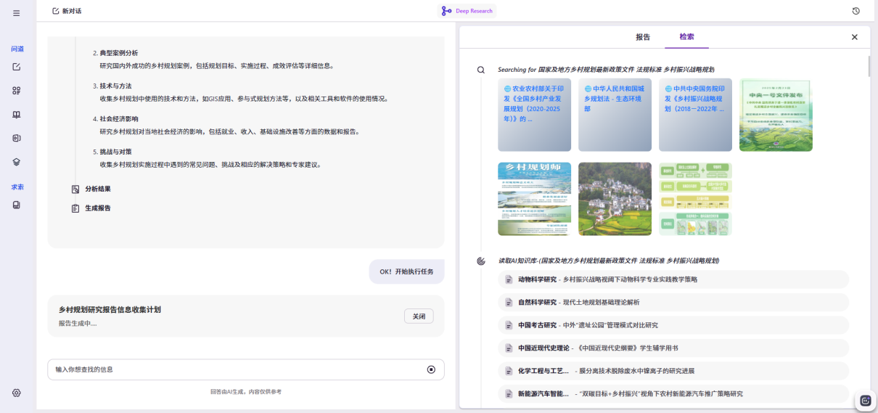Open conversation history clock icon
The width and height of the screenshot is (878, 413).
pyautogui.click(x=856, y=11)
